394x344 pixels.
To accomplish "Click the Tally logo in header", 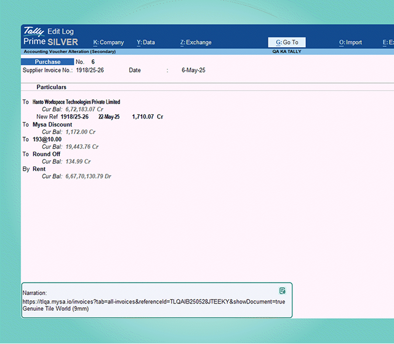I will click(34, 31).
